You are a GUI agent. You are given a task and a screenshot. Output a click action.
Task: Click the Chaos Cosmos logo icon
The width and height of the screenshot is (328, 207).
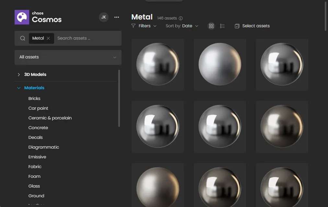tap(21, 17)
